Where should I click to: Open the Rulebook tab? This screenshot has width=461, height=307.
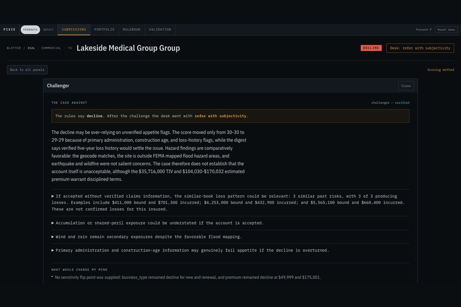coord(132,30)
